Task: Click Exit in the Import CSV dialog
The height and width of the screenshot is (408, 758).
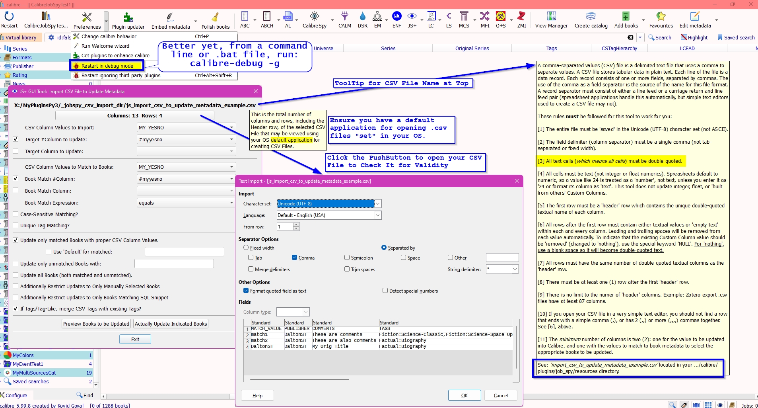Action: pyautogui.click(x=135, y=339)
